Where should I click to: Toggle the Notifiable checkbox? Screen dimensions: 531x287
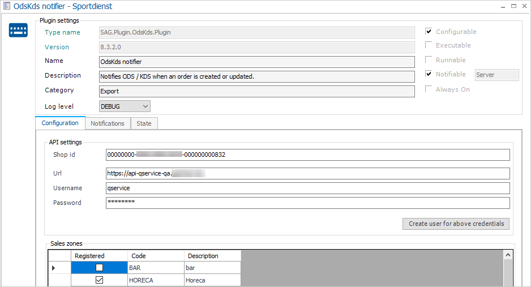429,74
